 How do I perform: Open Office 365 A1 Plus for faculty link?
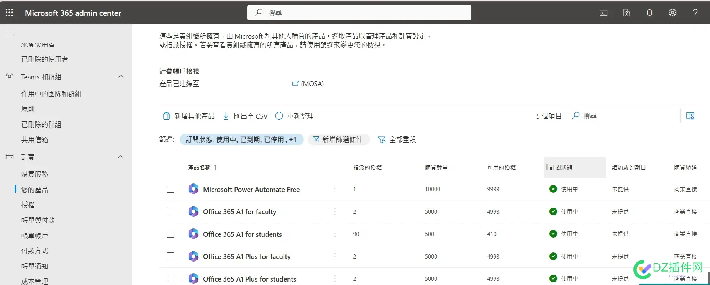247,256
